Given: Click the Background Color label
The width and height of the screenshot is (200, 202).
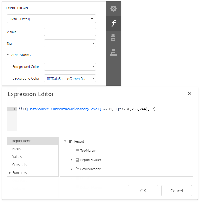Looking at the screenshot, I should [x=26, y=78].
